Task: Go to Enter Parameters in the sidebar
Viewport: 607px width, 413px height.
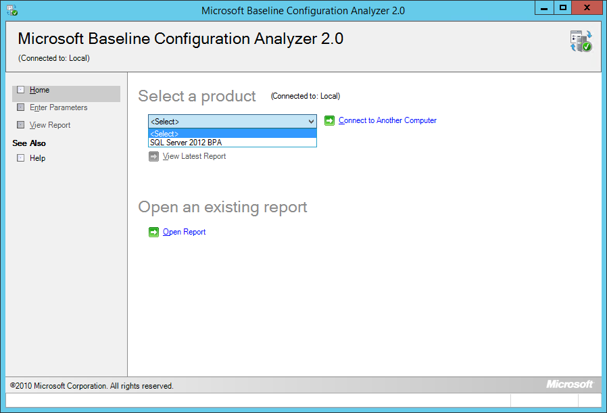Action: (58, 107)
